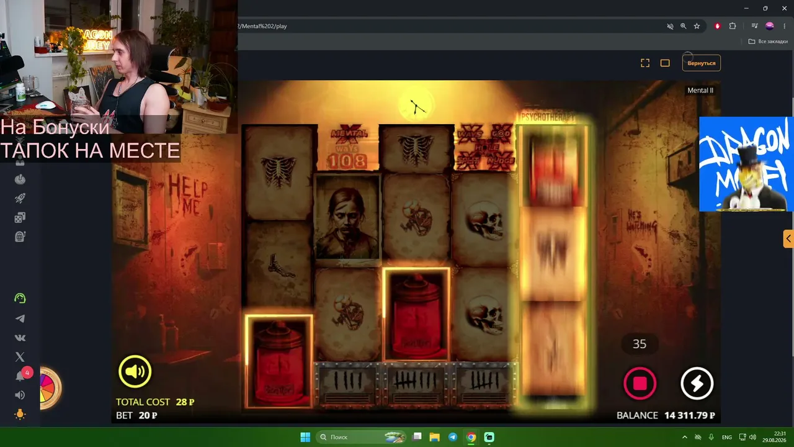Open the Chrome three-dot menu

pyautogui.click(x=783, y=26)
